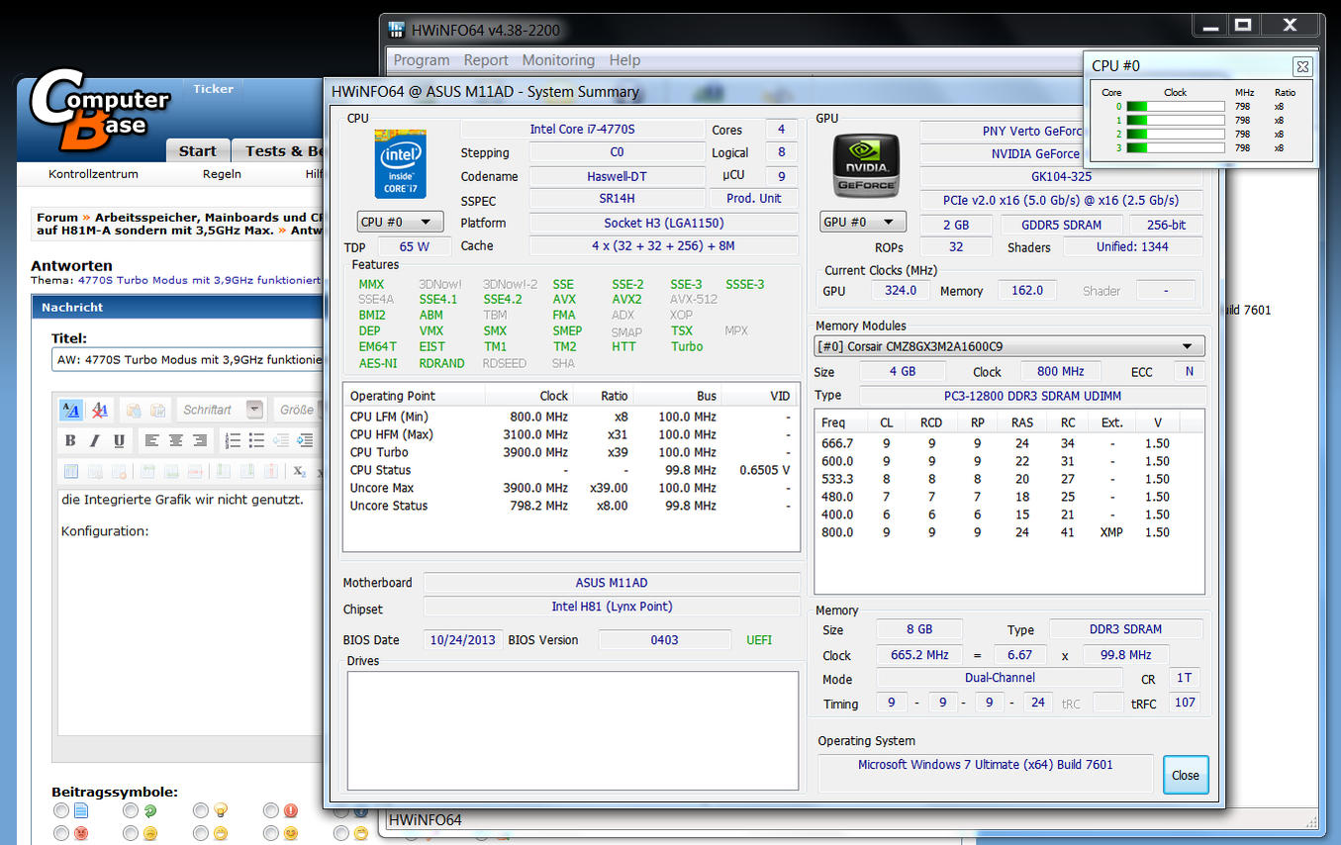1341x845 pixels.
Task: Close the CPU #0 clock panel
Action: [x=1302, y=66]
